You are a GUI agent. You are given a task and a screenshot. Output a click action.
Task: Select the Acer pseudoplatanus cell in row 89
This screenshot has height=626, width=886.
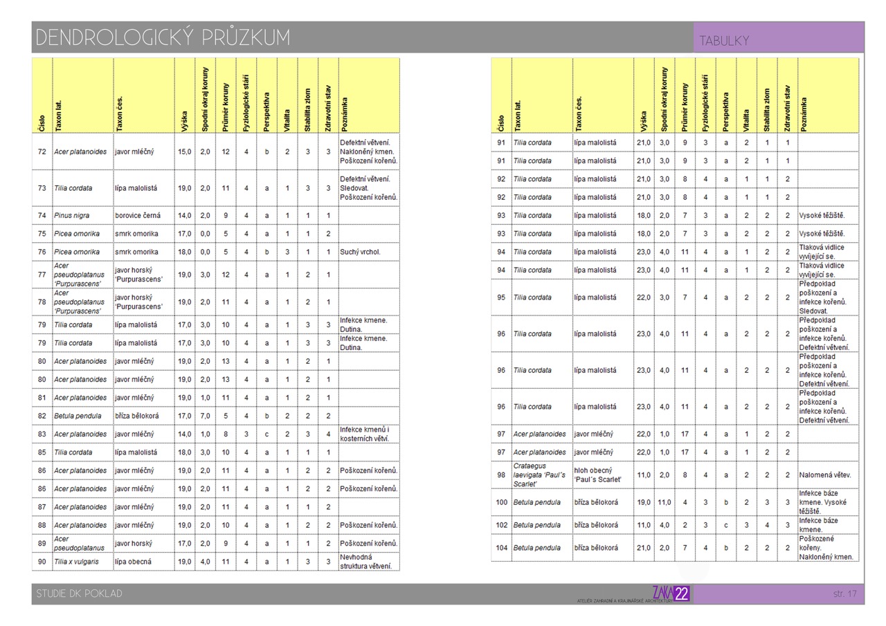(x=82, y=543)
